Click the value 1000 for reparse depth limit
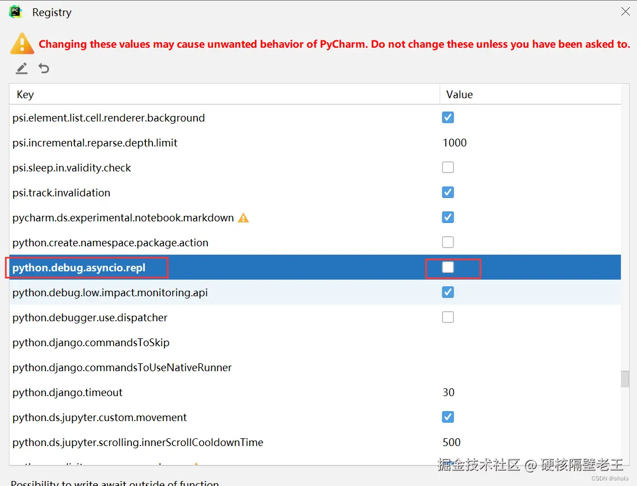This screenshot has height=486, width=637. (x=455, y=143)
